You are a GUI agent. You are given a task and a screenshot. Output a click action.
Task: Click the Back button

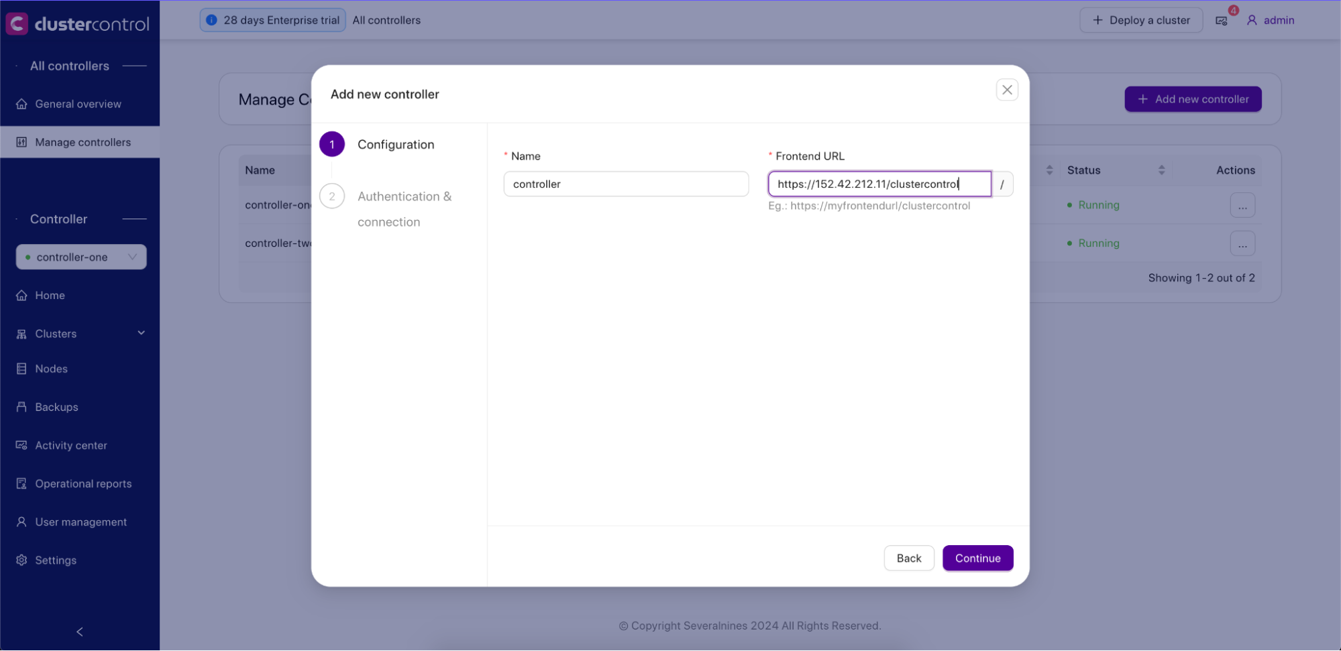(908, 558)
